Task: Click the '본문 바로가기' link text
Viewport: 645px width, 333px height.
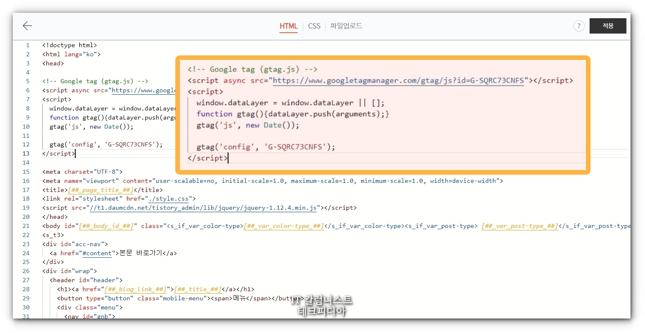Action: [x=141, y=253]
